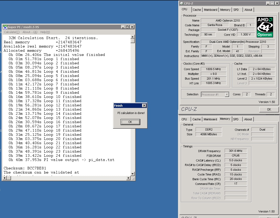Click the CPU/6 FSB:DRAM value
Screen dimensions: 280x218
pyautogui.click(x=236, y=155)
